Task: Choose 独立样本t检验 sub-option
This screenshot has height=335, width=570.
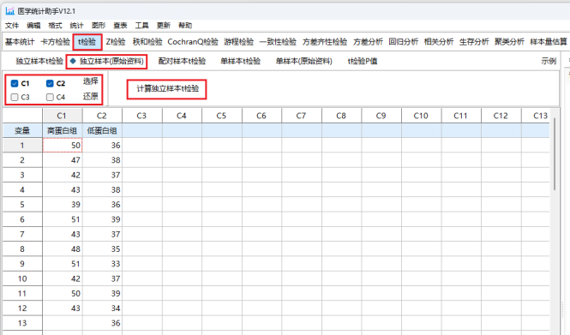Action: [x=39, y=61]
